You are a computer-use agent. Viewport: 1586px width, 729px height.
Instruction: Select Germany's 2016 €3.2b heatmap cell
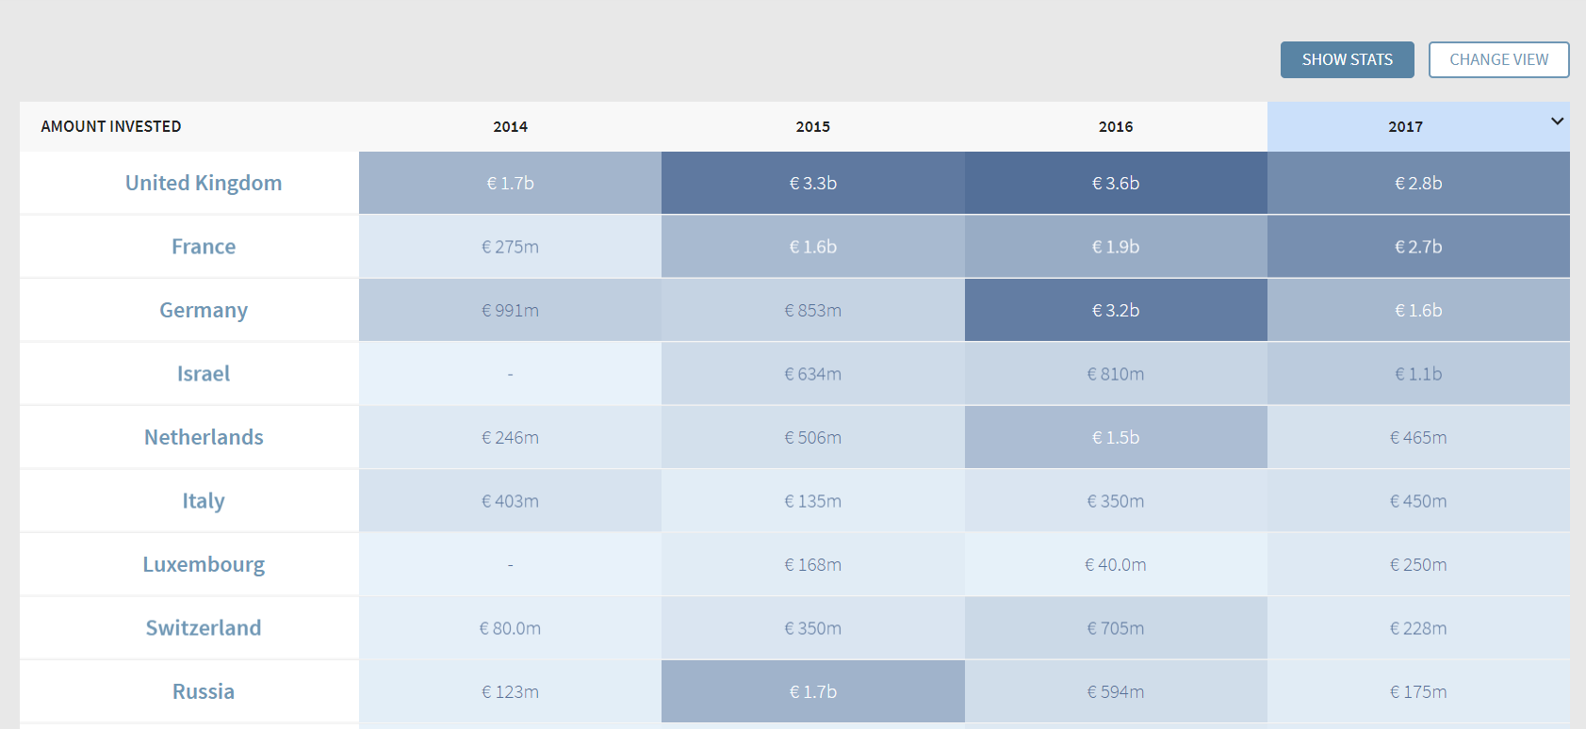(x=1115, y=311)
